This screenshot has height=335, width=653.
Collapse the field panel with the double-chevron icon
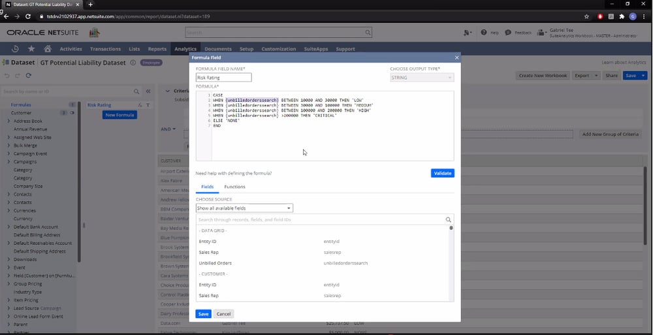[148, 91]
